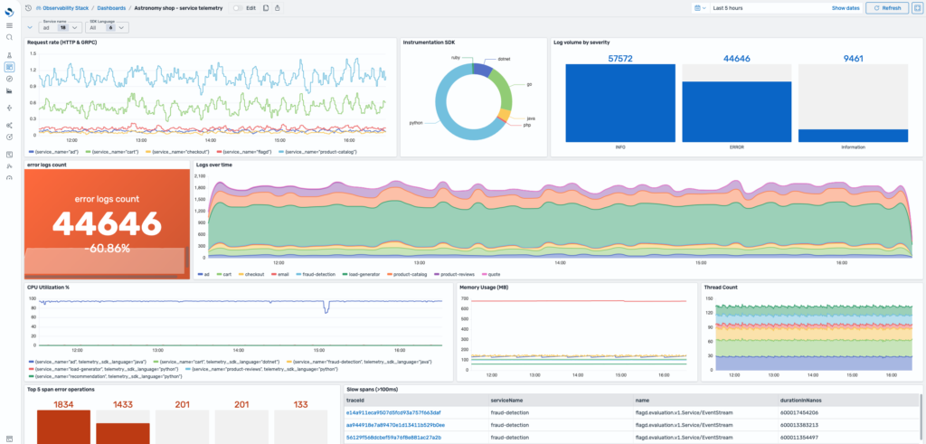
Task: Click the Information bar in Log volume
Action: tap(853, 136)
